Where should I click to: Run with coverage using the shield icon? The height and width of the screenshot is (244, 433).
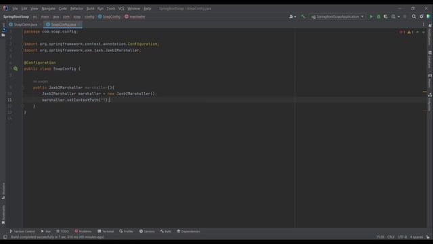[386, 16]
